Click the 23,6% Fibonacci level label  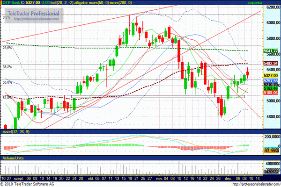(x=7, y=47)
